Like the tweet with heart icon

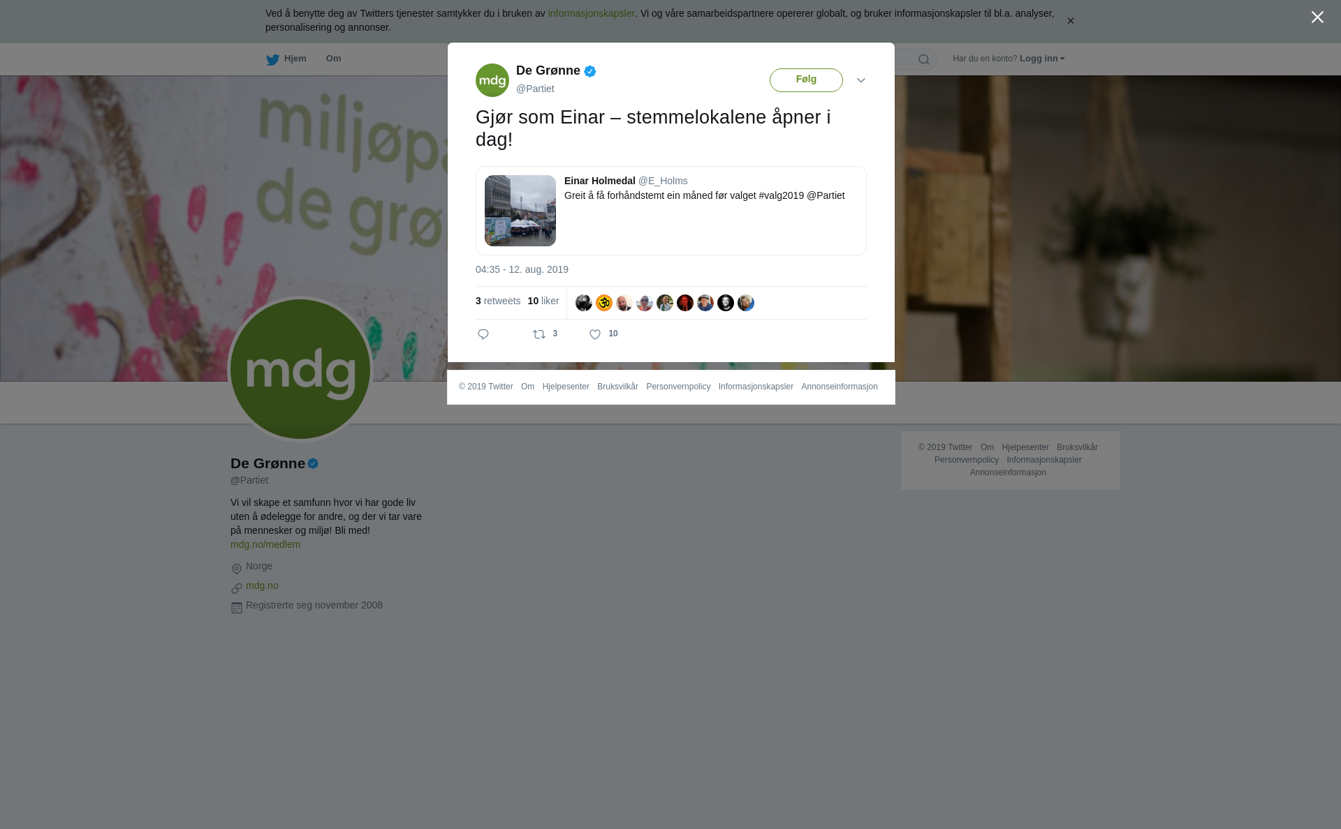pos(595,334)
